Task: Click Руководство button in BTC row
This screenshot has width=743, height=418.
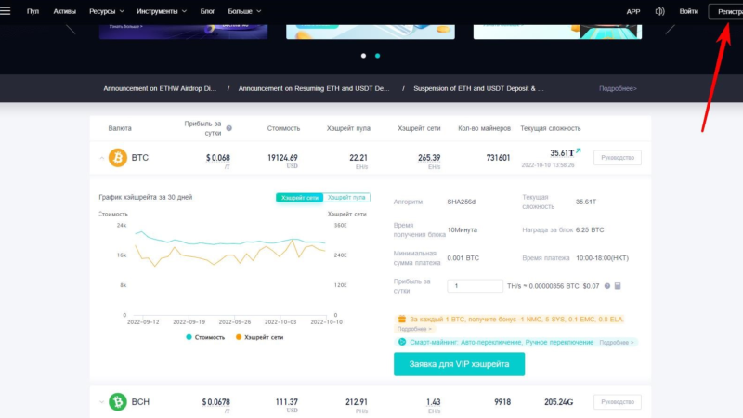Action: (x=618, y=158)
